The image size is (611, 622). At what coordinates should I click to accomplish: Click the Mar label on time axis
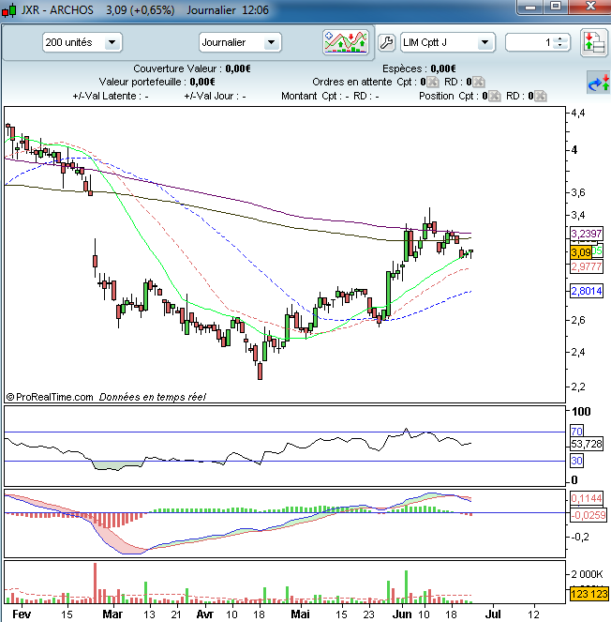point(112,614)
